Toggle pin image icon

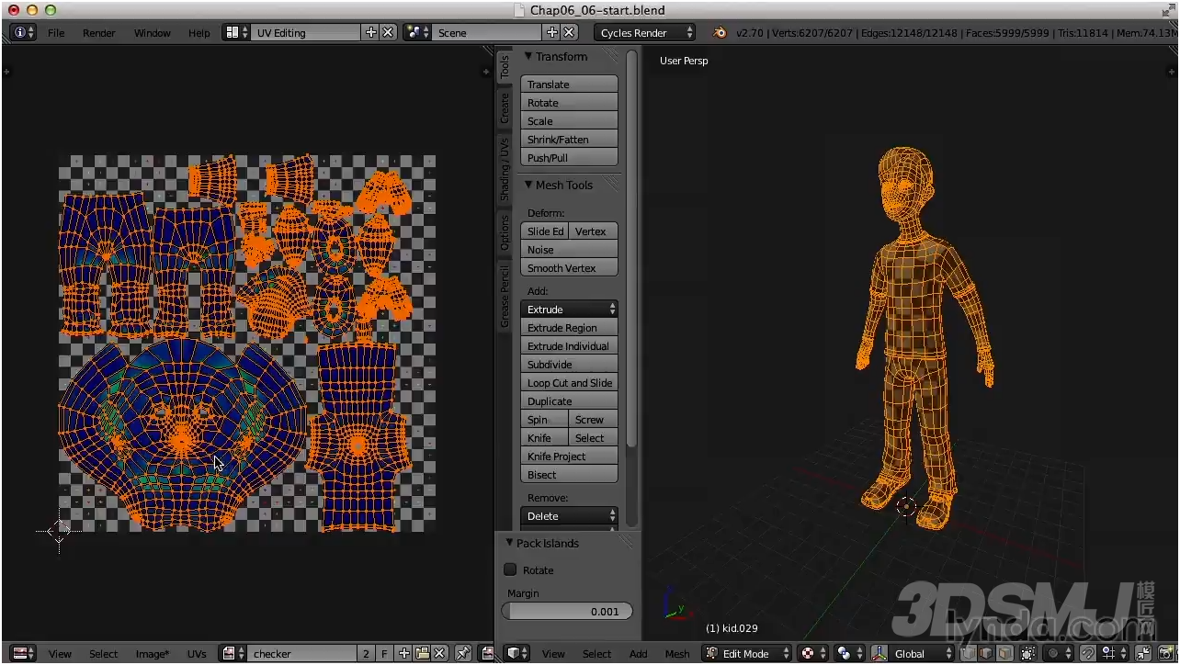[x=463, y=653]
